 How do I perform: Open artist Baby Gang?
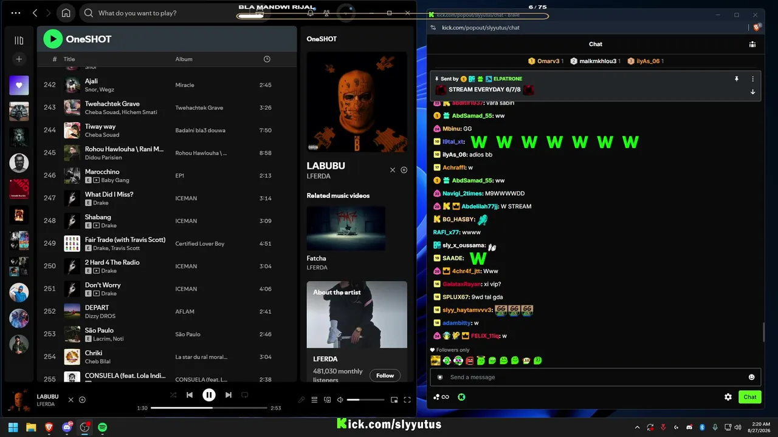pos(115,180)
